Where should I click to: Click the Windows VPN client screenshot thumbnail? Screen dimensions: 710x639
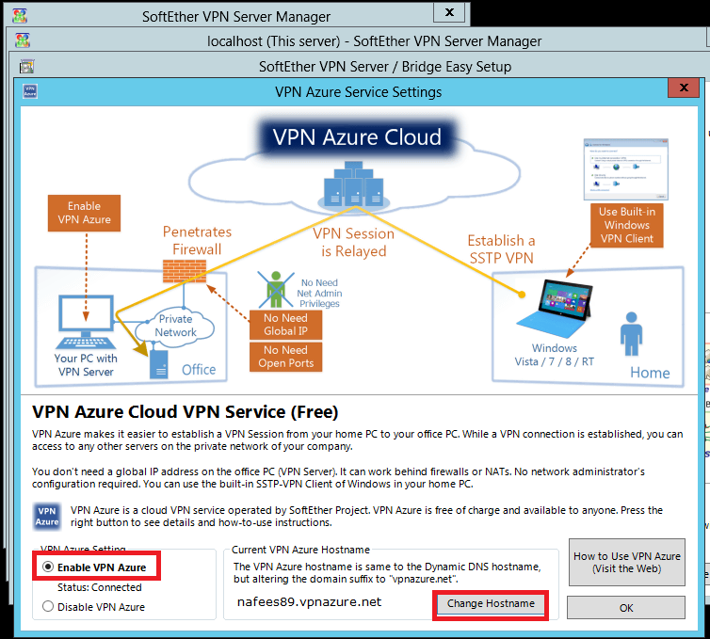click(x=626, y=169)
